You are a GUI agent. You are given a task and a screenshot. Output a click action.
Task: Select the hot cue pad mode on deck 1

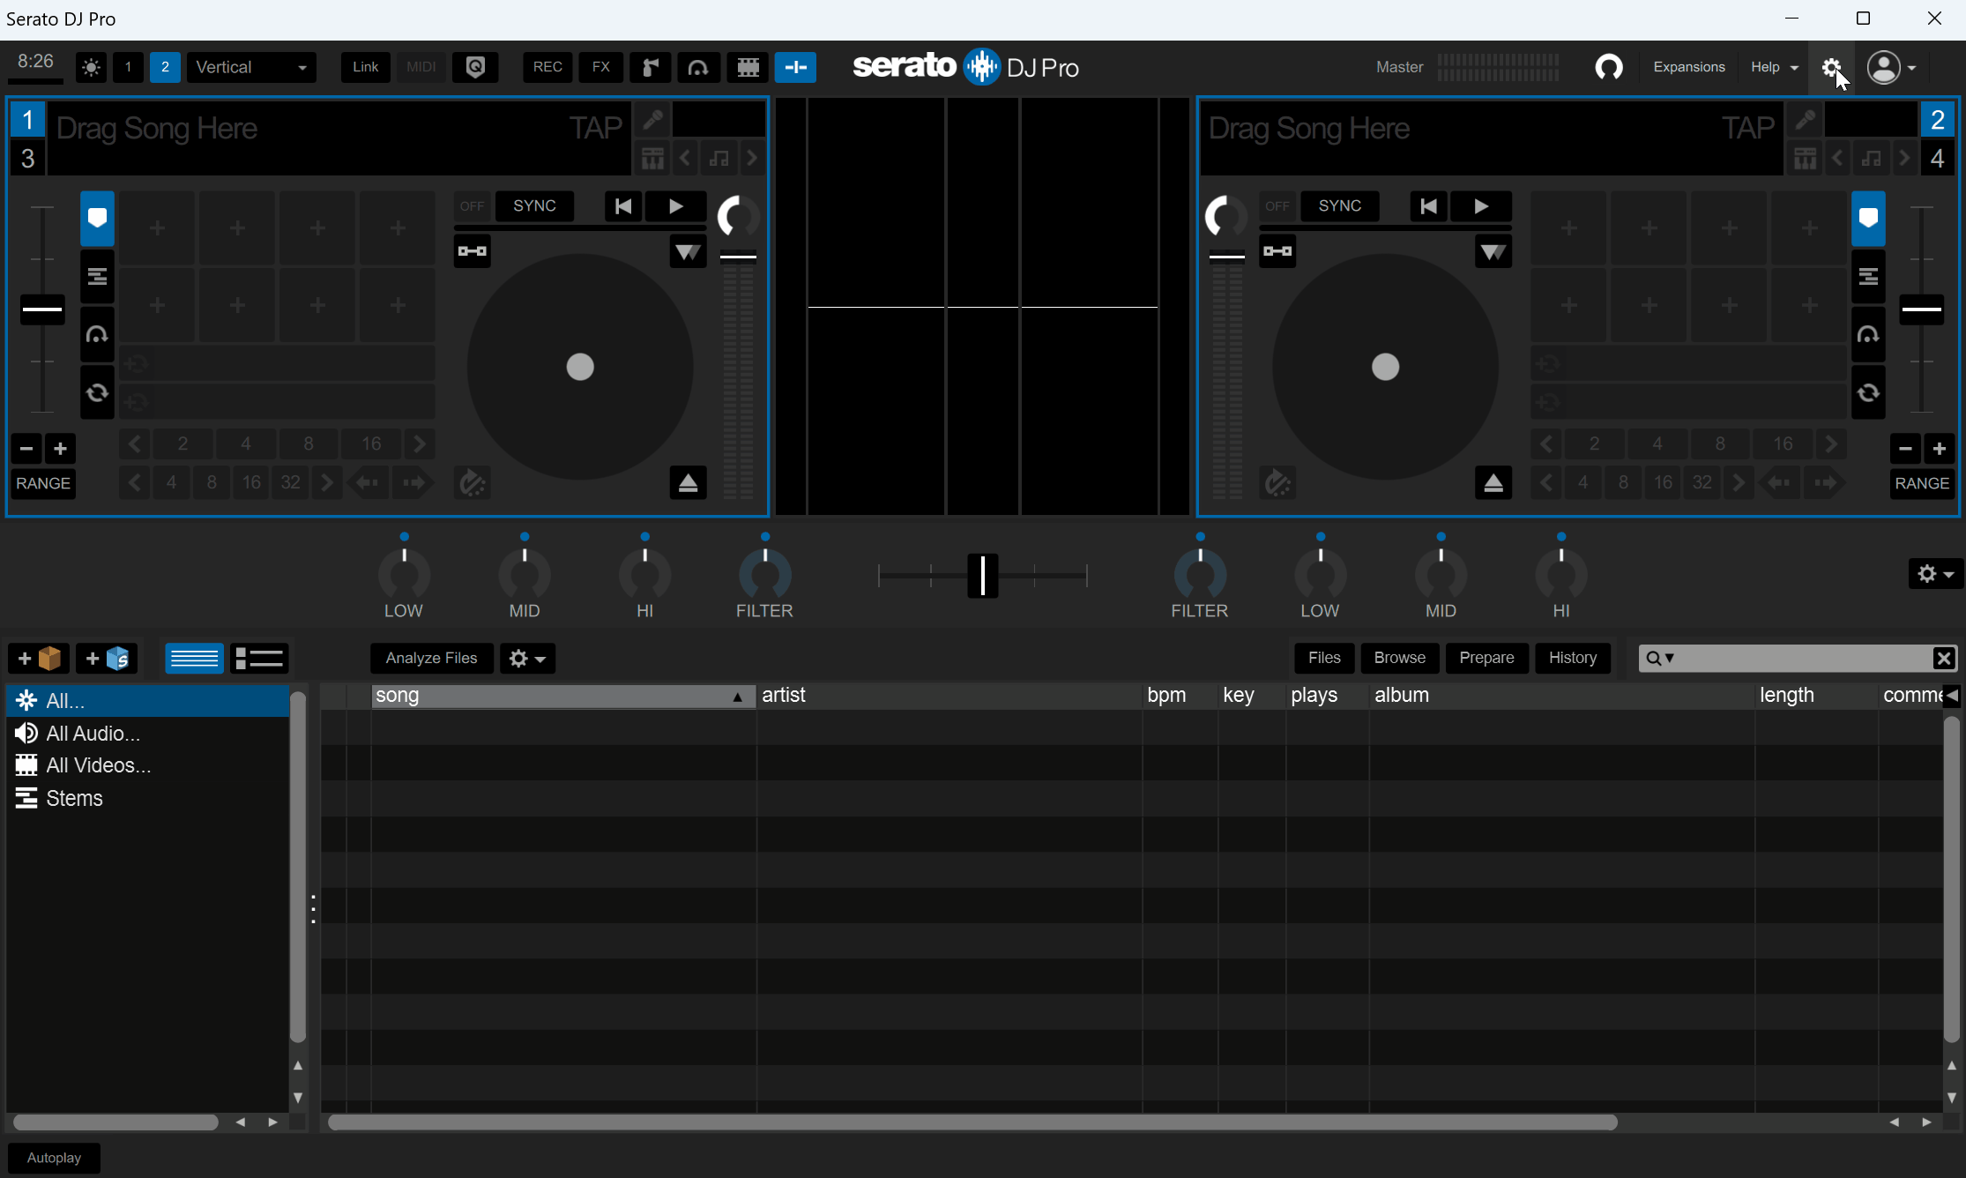click(x=97, y=218)
